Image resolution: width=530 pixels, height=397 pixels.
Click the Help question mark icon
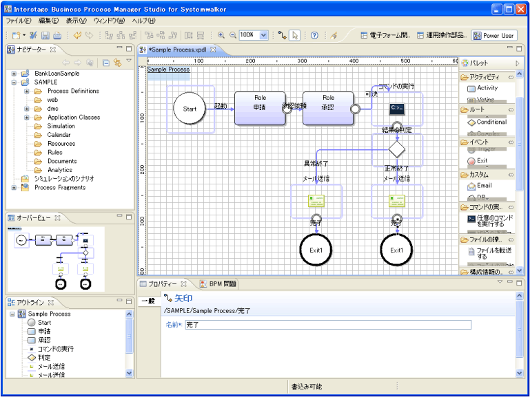click(x=314, y=35)
